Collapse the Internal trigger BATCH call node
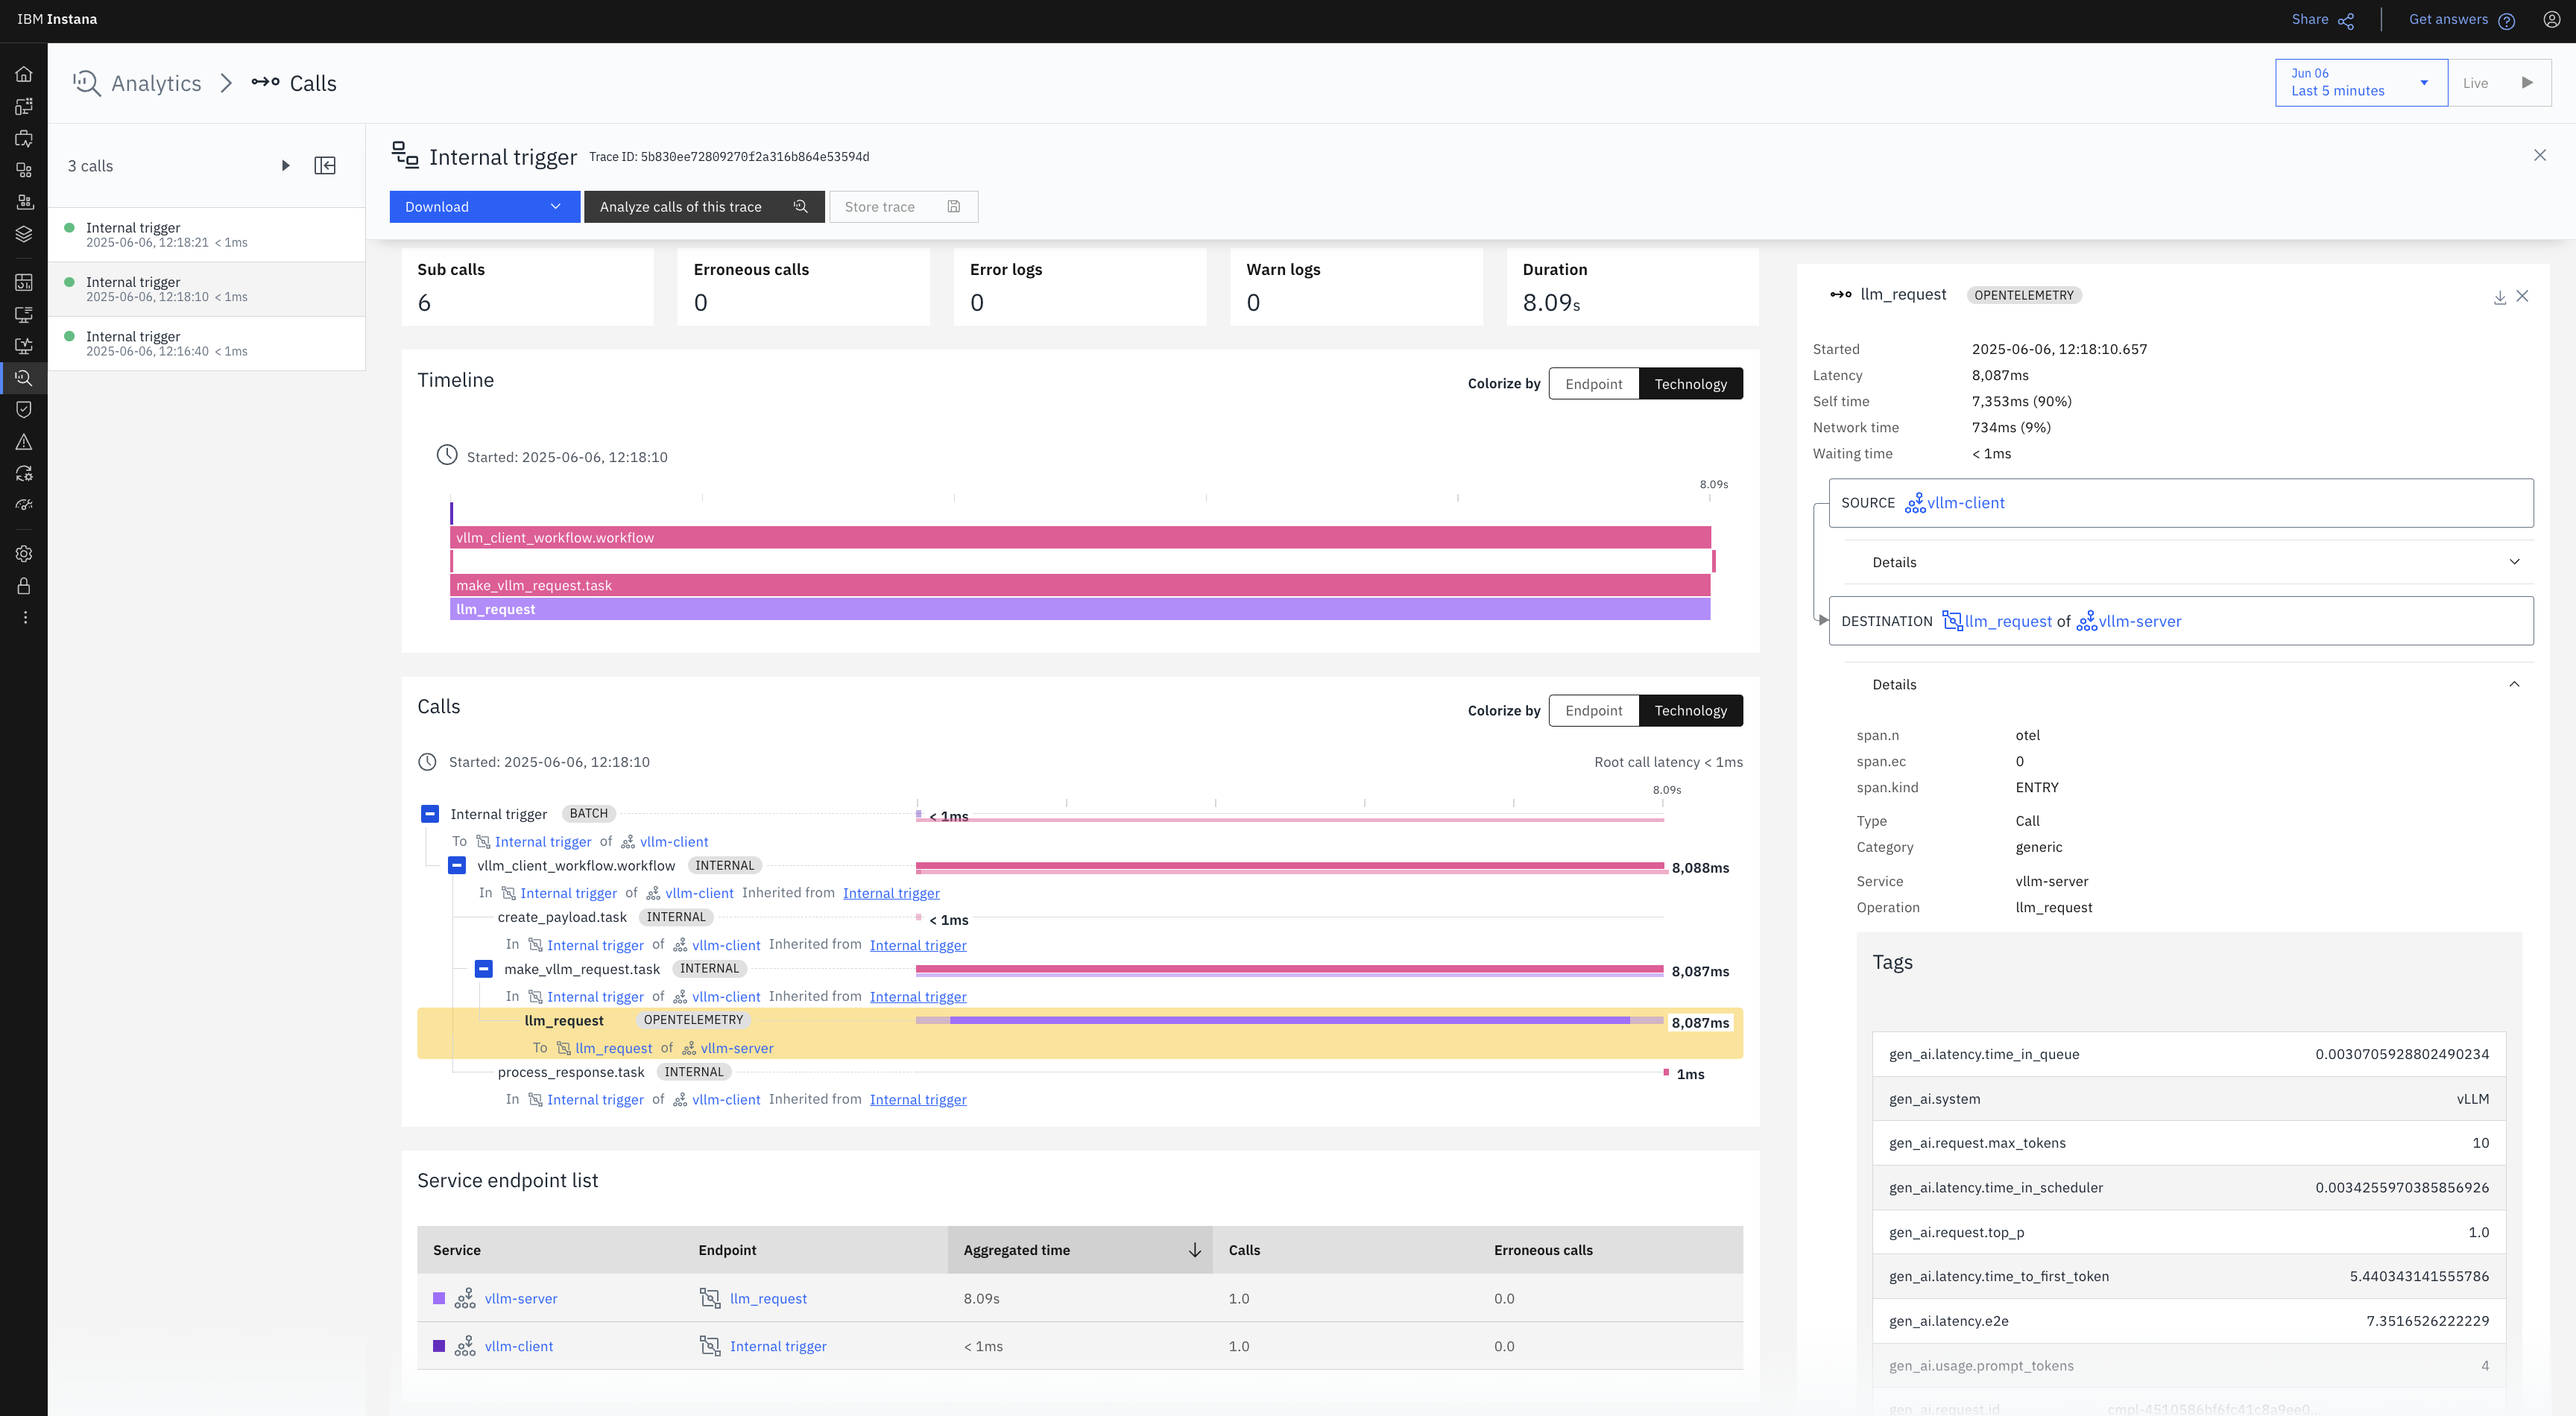This screenshot has width=2576, height=1416. coord(429,813)
